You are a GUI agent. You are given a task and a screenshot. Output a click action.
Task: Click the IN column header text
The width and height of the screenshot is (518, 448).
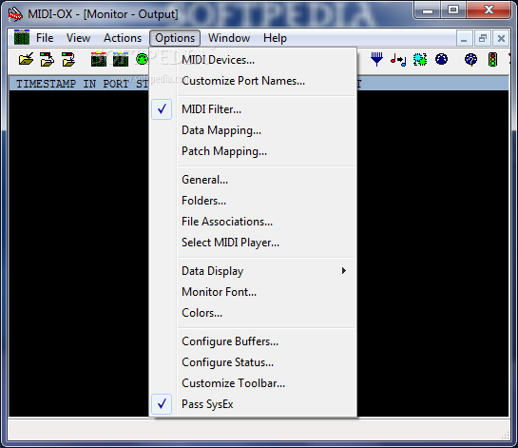click(89, 84)
